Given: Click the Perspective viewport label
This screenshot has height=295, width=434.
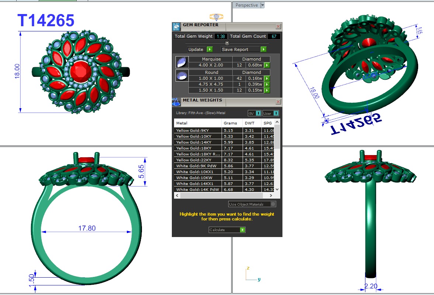Looking at the screenshot, I should coord(247,5).
